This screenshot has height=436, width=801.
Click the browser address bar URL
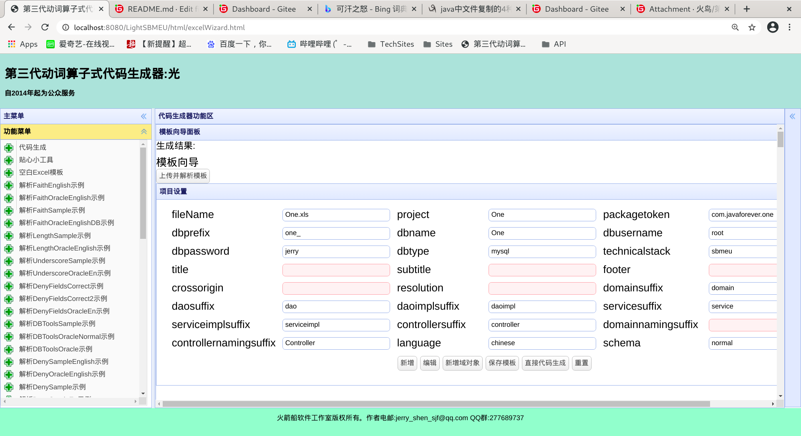click(159, 28)
